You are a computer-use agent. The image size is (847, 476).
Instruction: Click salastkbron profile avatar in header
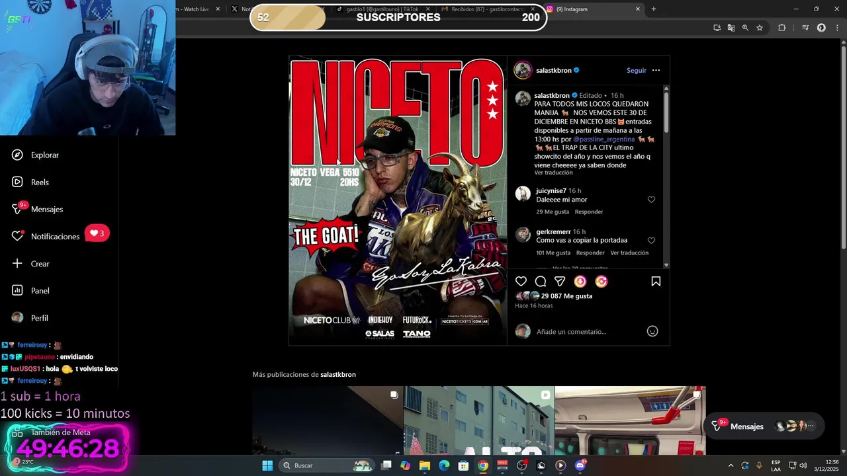(523, 70)
